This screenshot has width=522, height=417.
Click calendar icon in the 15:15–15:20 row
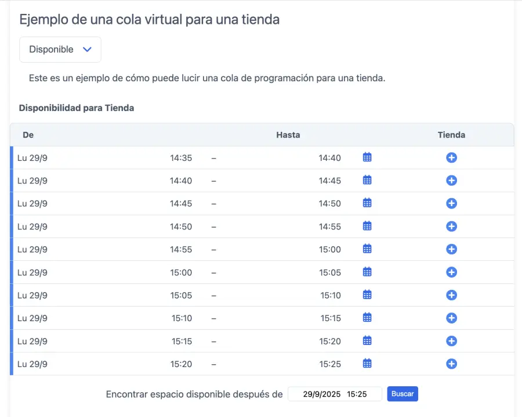click(x=367, y=341)
